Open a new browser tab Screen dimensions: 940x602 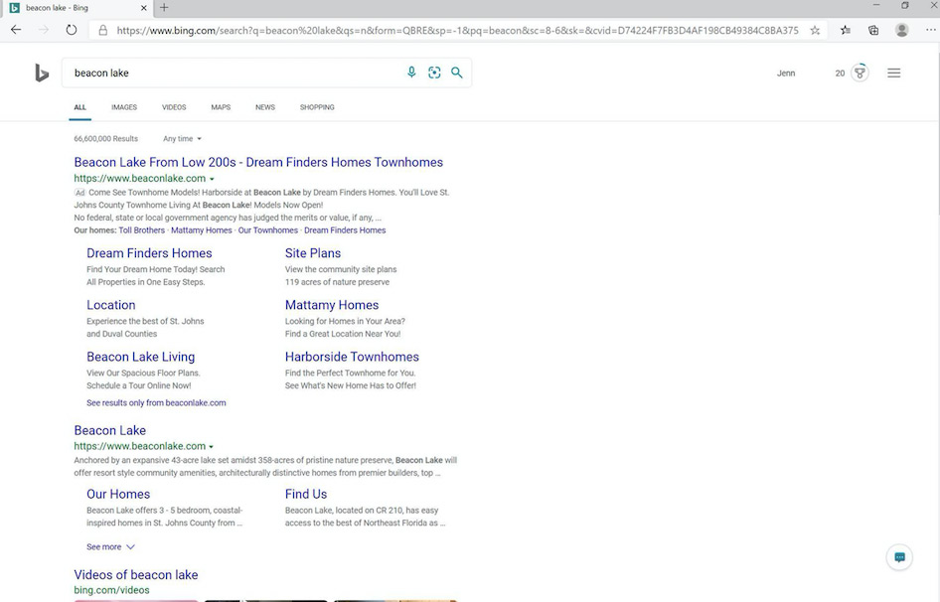click(x=164, y=8)
